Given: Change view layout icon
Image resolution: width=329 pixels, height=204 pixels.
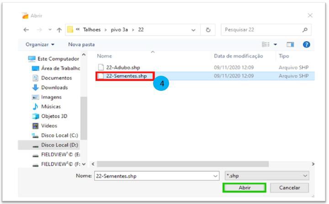Looking at the screenshot, I should click(266, 44).
